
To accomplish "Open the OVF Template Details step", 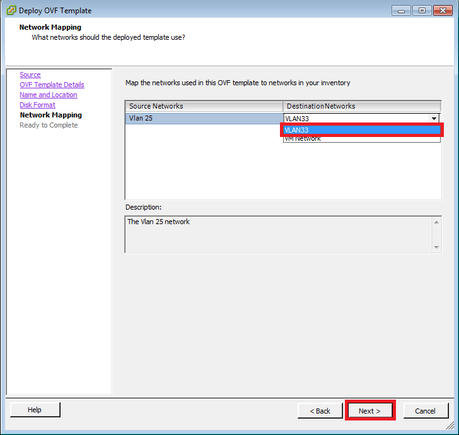I will click(52, 85).
